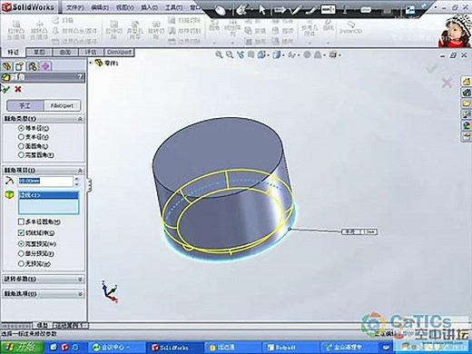This screenshot has height=354, width=472.
Task: Open the DimXpertManager pink crosshair tab icon
Action: pyautogui.click(x=45, y=66)
